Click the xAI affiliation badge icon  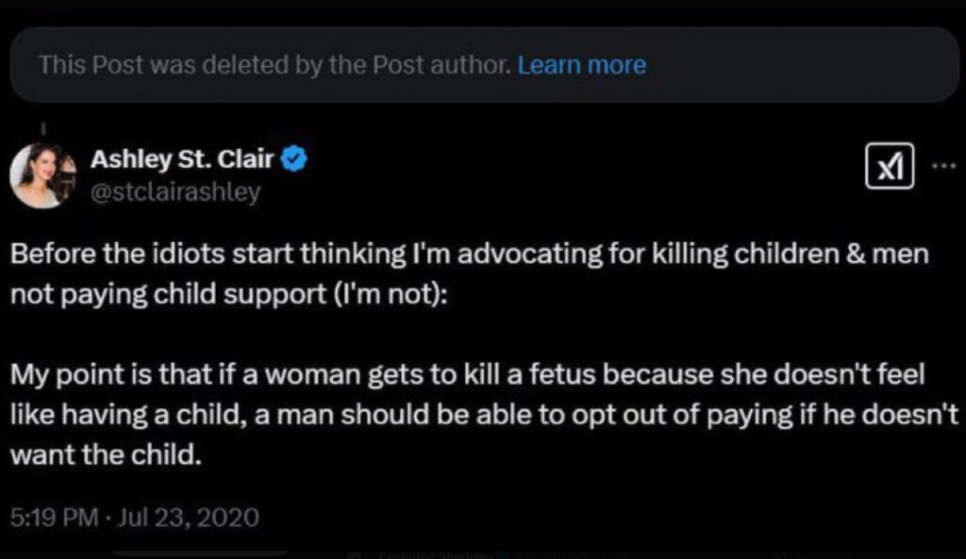(888, 167)
